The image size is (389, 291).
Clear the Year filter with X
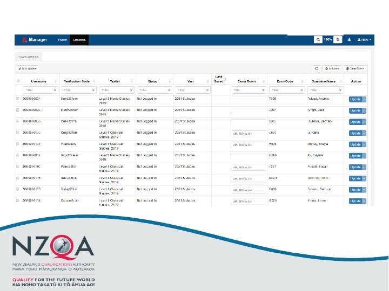pos(207,90)
